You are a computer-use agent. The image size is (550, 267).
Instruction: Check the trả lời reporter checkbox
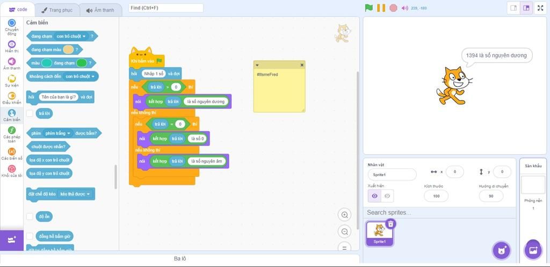(30, 113)
